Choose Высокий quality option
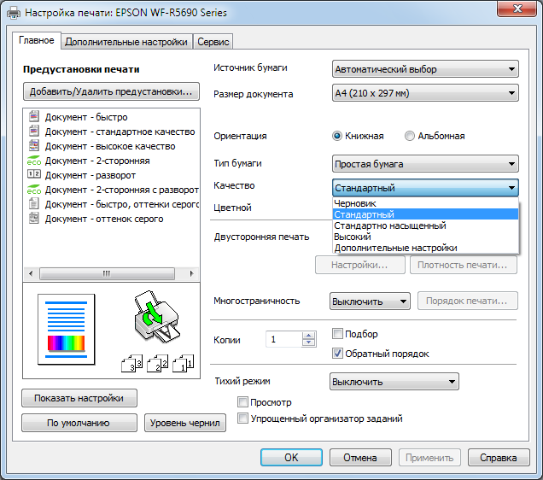543x480 pixels. click(425, 237)
